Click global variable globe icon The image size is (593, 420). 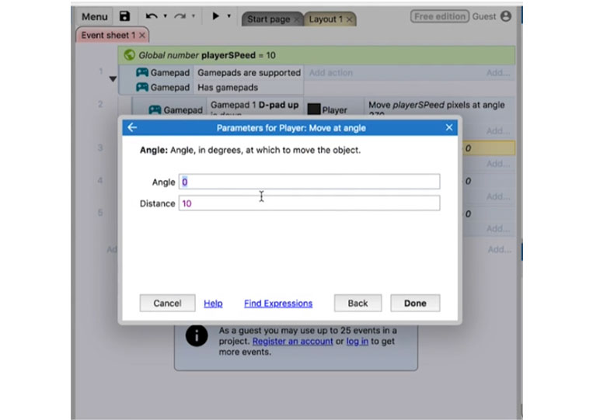pos(129,55)
